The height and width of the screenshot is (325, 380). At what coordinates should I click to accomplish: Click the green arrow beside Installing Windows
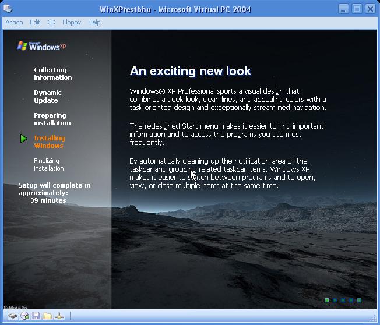click(23, 139)
